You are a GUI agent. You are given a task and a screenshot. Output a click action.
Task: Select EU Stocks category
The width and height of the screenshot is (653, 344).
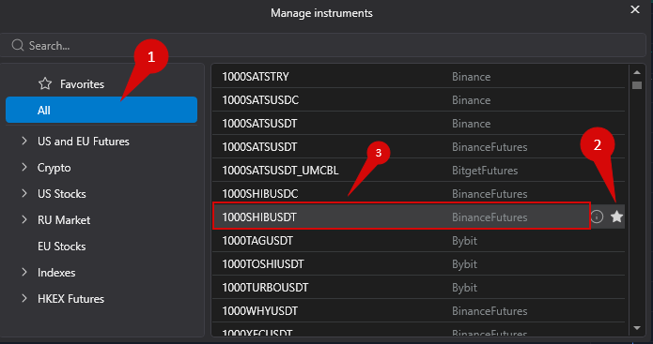pos(62,247)
